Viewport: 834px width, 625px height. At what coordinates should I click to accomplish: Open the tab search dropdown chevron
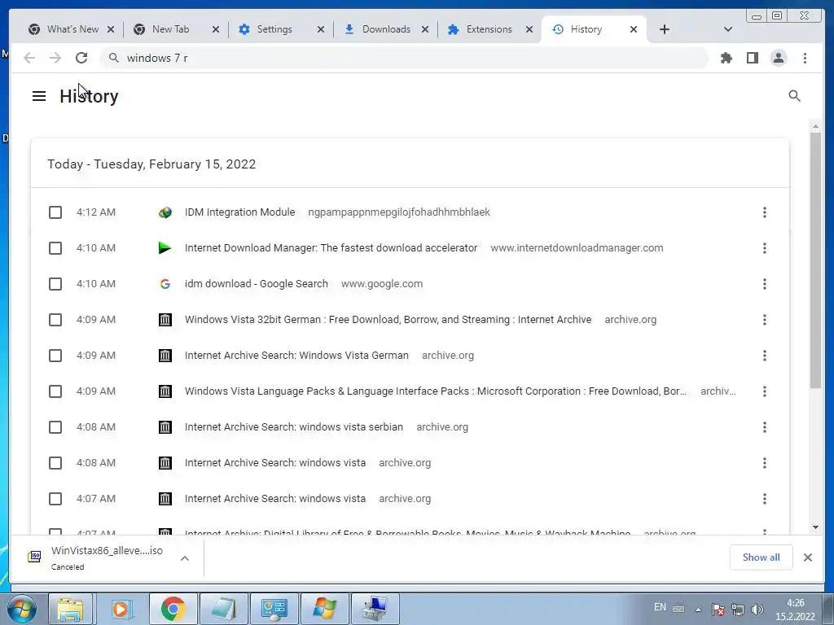[727, 29]
